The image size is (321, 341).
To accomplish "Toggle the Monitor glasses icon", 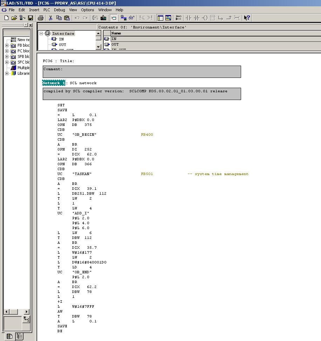I will pos(132,18).
